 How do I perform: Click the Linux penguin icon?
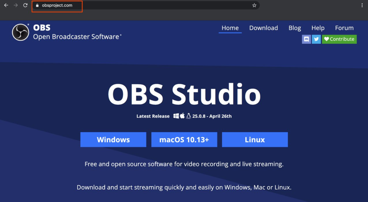(188, 116)
